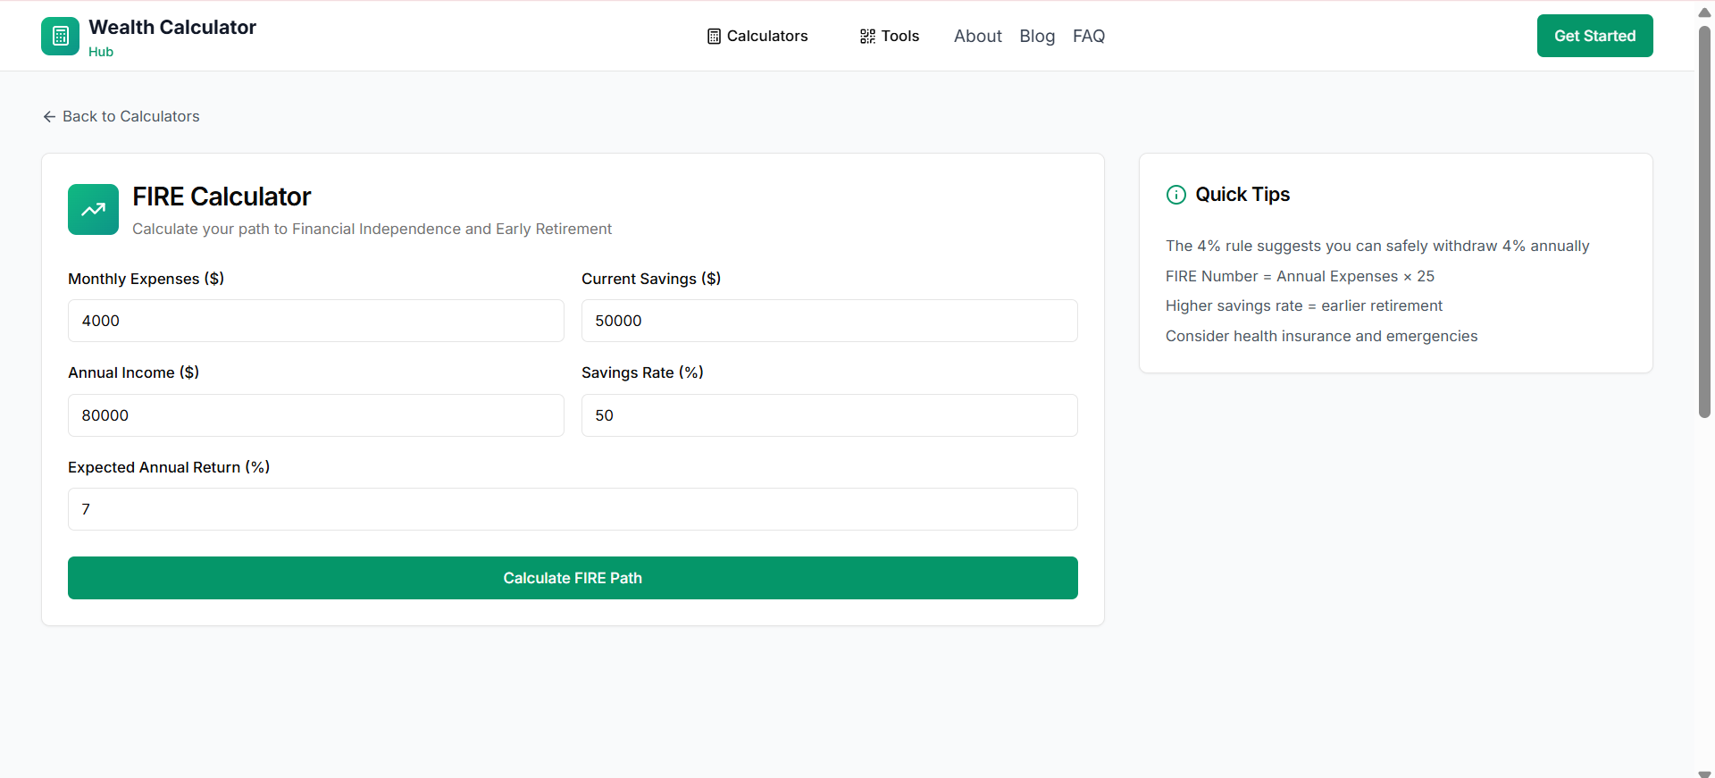Click the 'Savings Rate (%)' label
This screenshot has height=778, width=1715.
(642, 372)
